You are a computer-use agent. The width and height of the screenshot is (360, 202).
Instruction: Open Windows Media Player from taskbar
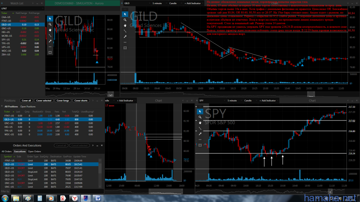click(51, 198)
